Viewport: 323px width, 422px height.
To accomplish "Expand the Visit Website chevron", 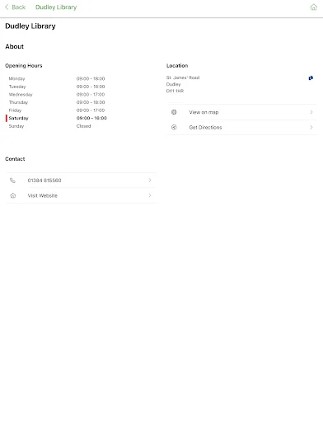I will point(150,195).
